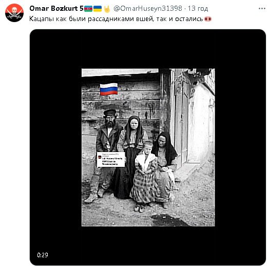Viewport: 270px width, 266px height.
Task: Open the Omar Bozkurt 5 display name
Action: point(56,8)
